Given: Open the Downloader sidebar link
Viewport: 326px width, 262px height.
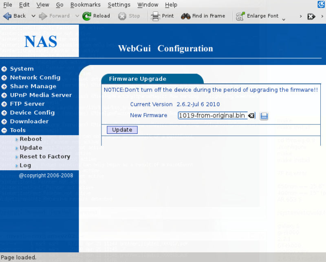Looking at the screenshot, I should click(x=29, y=121).
